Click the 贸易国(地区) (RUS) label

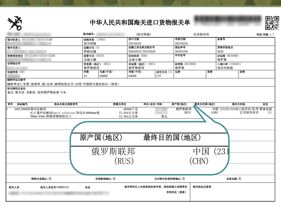tap(97, 64)
